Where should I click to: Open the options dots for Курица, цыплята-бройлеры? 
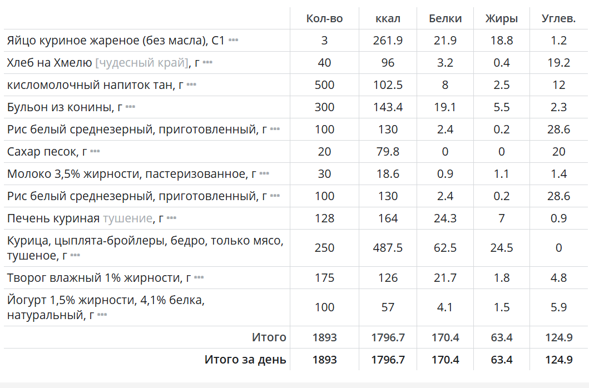[x=76, y=255]
